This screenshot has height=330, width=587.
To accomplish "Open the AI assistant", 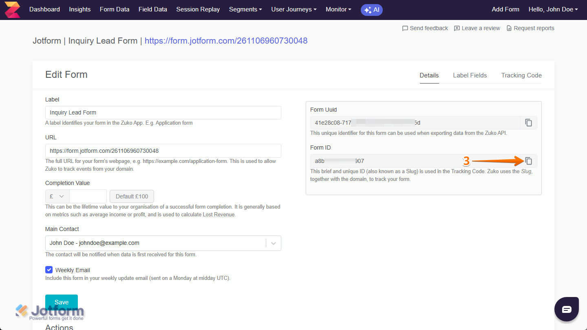I will click(x=371, y=10).
